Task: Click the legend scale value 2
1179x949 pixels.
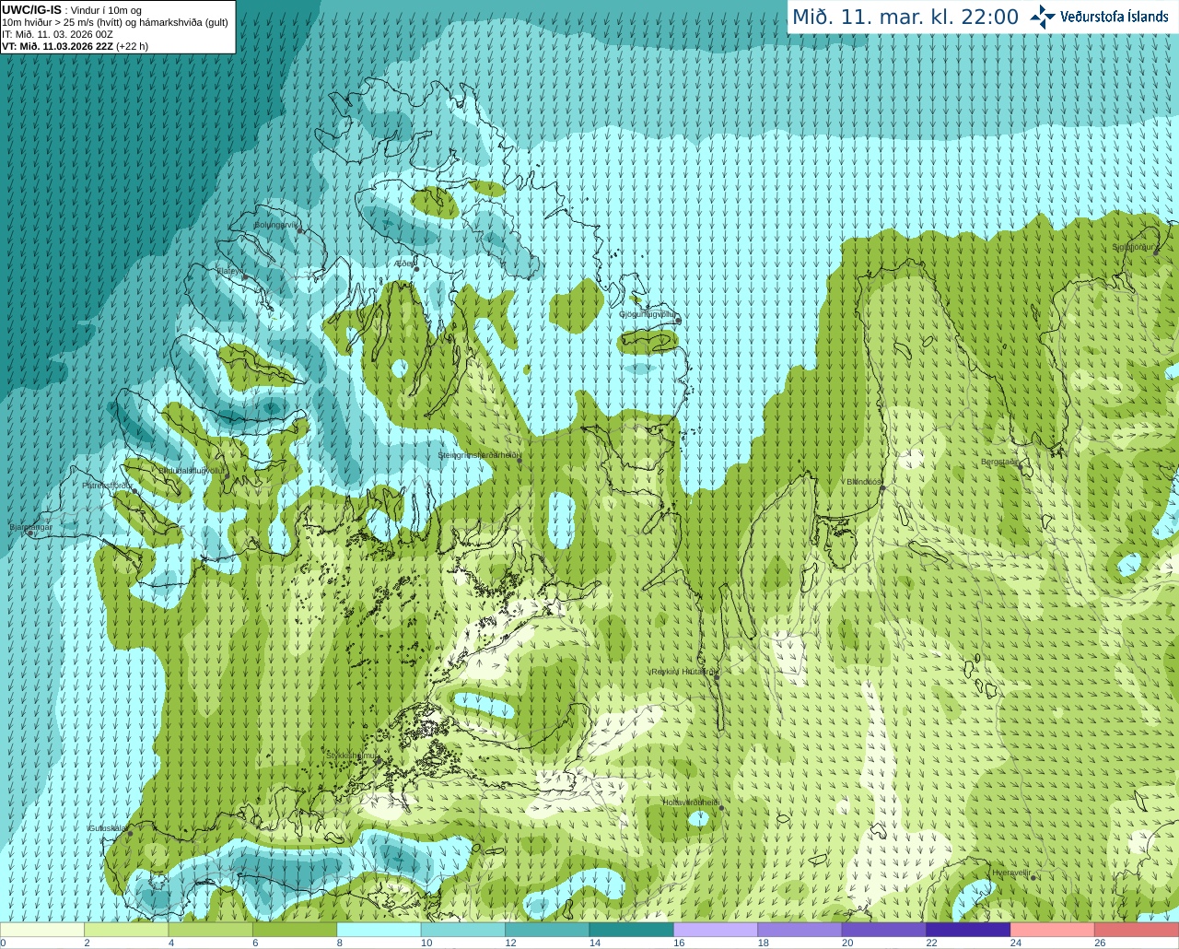Action: point(87,943)
